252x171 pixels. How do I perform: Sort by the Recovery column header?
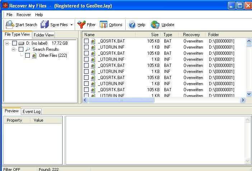[x=192, y=35]
